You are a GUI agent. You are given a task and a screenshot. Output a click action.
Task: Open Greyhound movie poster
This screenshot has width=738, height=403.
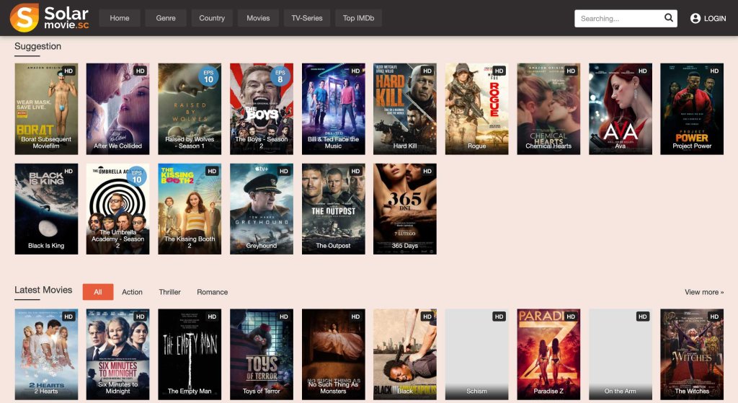[261, 208]
